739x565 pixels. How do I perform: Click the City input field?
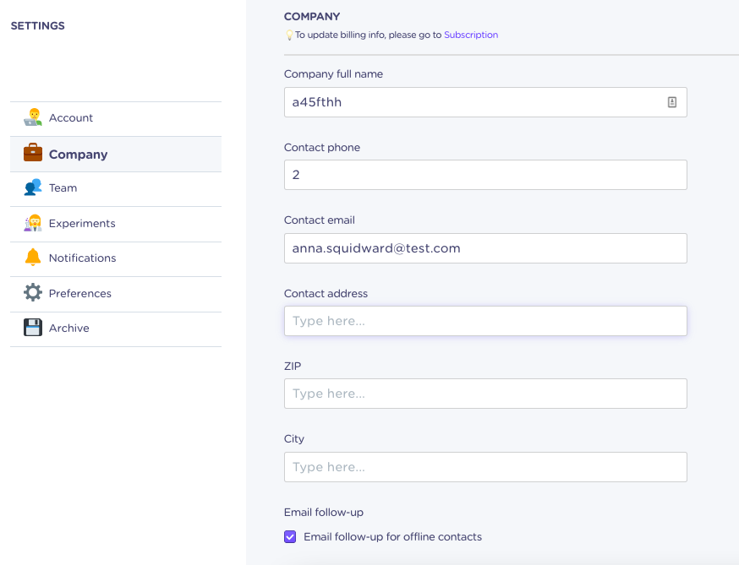485,467
